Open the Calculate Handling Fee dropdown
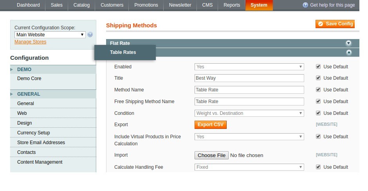The image size is (368, 191). coord(249,167)
